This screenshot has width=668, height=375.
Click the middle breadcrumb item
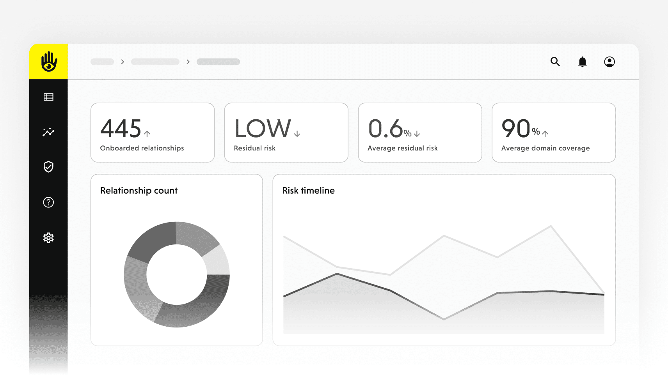(x=155, y=62)
